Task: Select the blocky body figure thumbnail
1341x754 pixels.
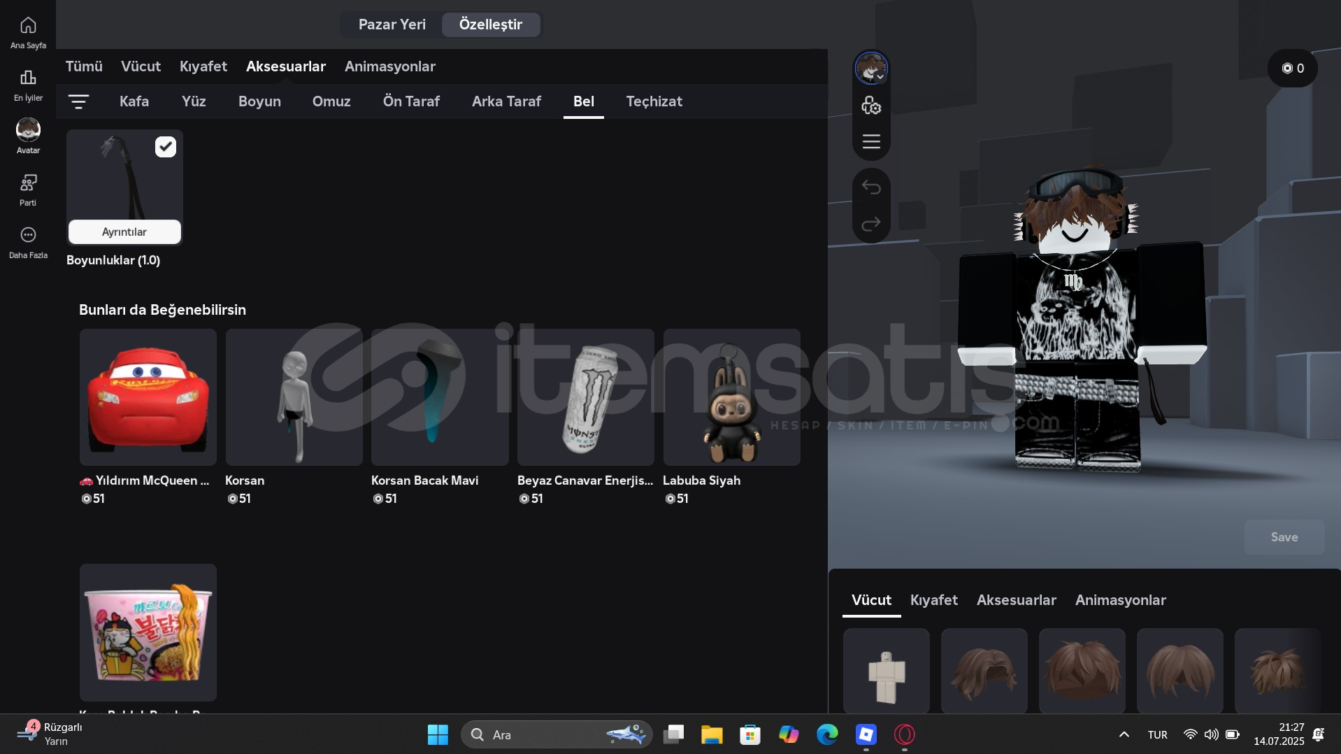Action: pyautogui.click(x=887, y=671)
